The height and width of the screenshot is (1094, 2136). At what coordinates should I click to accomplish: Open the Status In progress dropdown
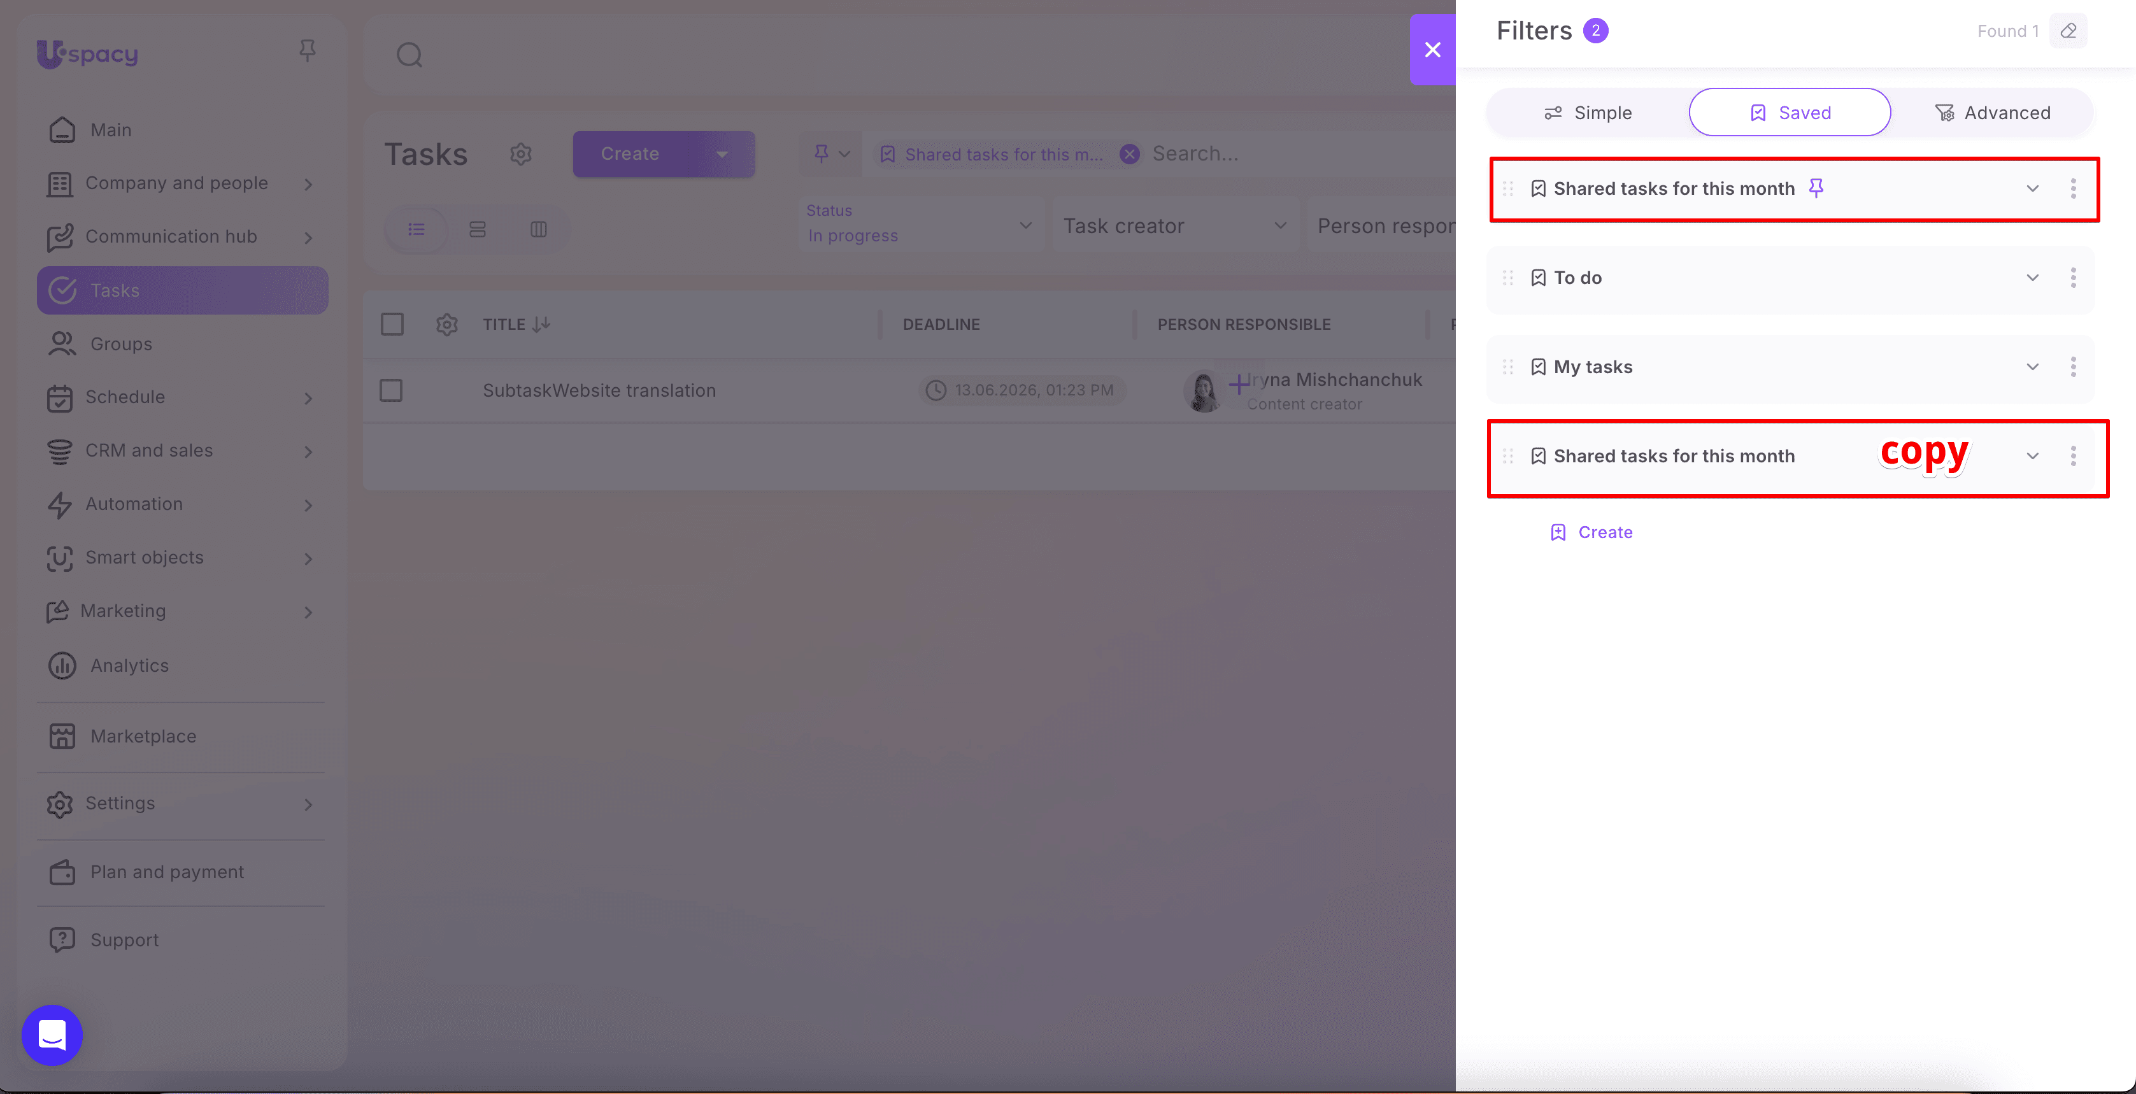pyautogui.click(x=920, y=225)
